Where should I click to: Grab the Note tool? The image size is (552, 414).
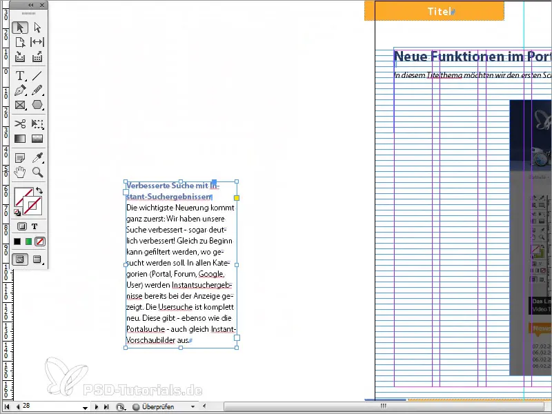pos(21,157)
